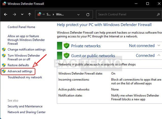Viewport: 162px width, 119px height.
Task: Click shield icon beside Turn Windows Defender Firewall
Action: tap(4, 56)
